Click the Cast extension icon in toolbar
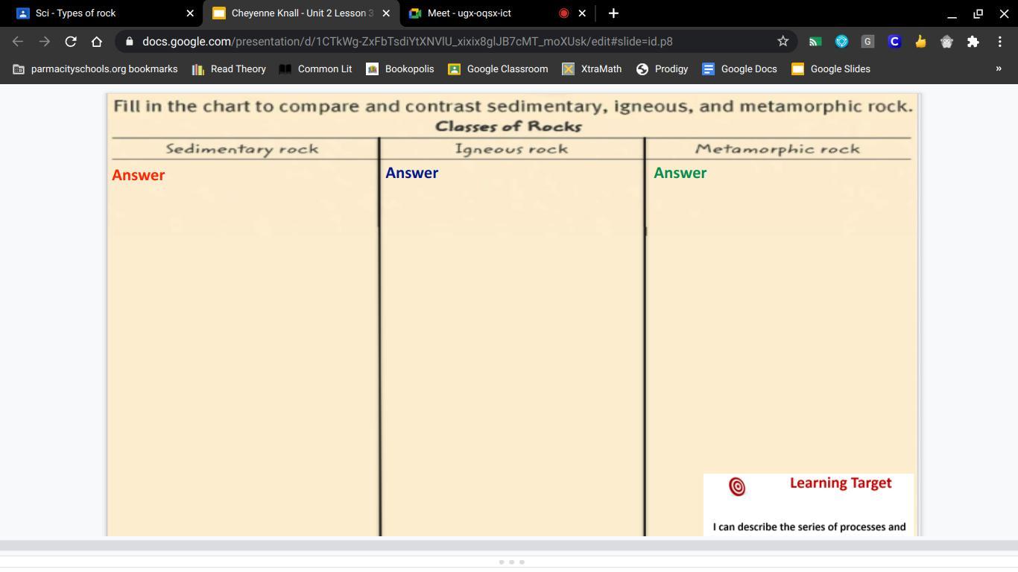The image size is (1018, 572). tap(815, 42)
